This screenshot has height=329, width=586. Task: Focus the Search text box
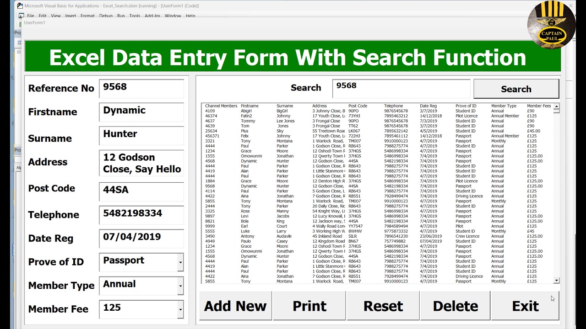pos(402,88)
